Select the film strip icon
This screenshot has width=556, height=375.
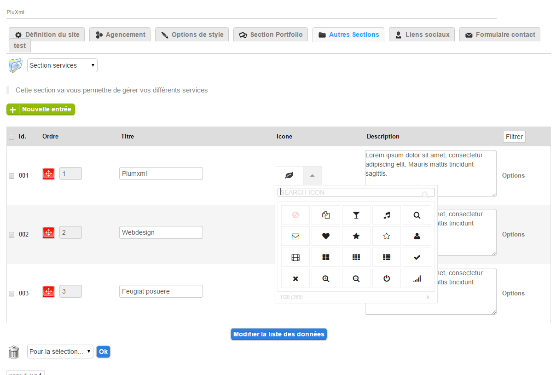(x=295, y=257)
